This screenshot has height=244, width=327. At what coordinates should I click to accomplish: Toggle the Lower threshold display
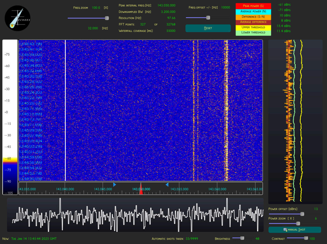pyautogui.click(x=253, y=32)
